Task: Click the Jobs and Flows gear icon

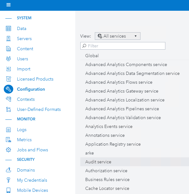Action: point(9,150)
